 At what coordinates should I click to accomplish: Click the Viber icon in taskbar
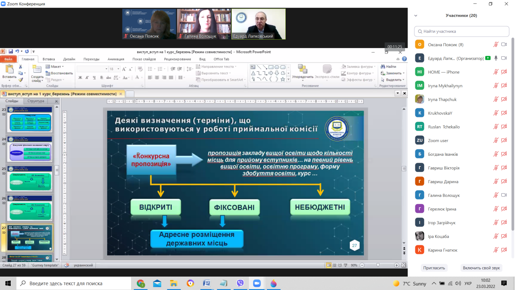tap(240, 283)
